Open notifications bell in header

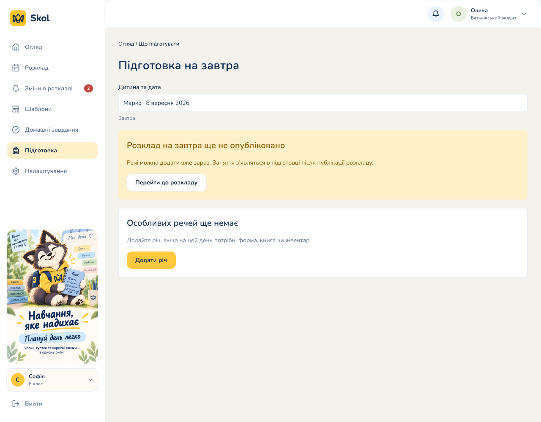pos(436,14)
